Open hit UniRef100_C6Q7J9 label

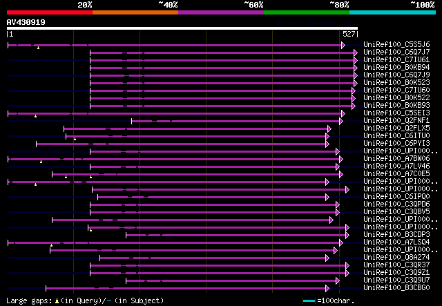396,75
